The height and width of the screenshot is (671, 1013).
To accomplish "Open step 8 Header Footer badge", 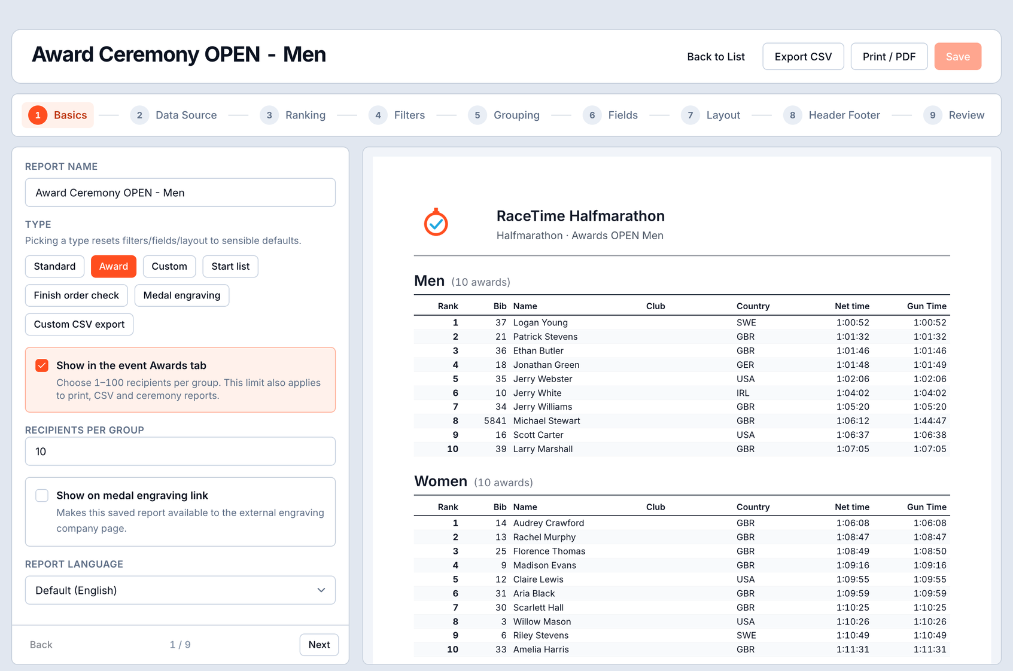I will (x=792, y=115).
